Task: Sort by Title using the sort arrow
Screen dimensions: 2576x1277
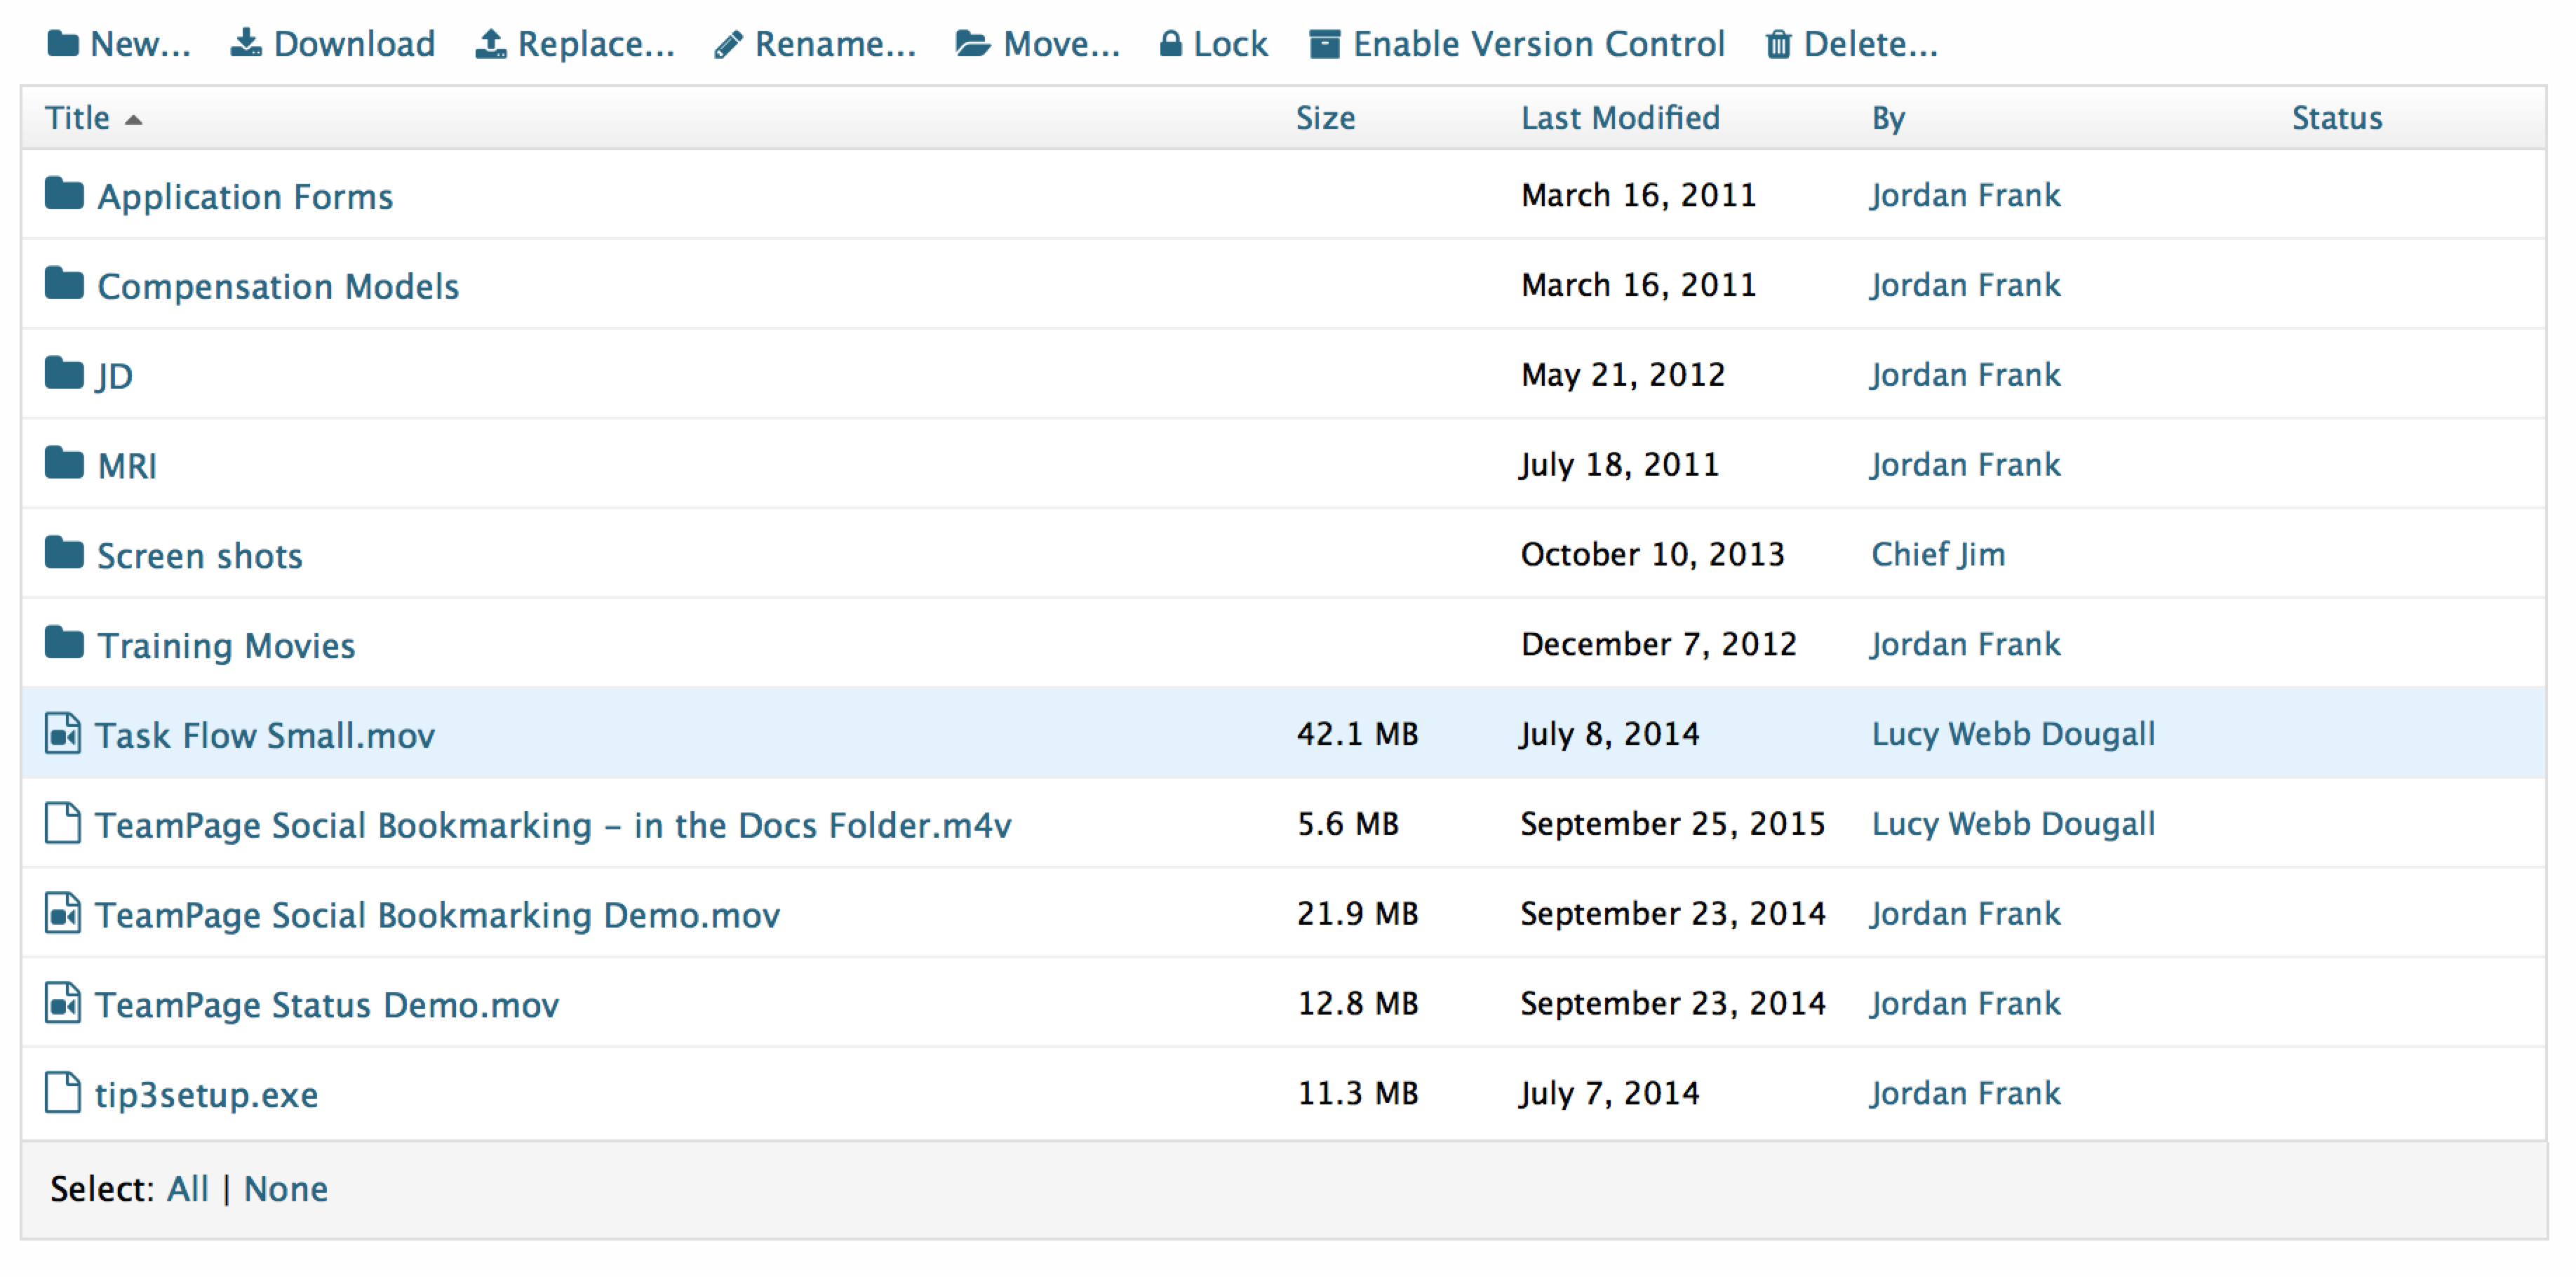Action: coord(133,120)
